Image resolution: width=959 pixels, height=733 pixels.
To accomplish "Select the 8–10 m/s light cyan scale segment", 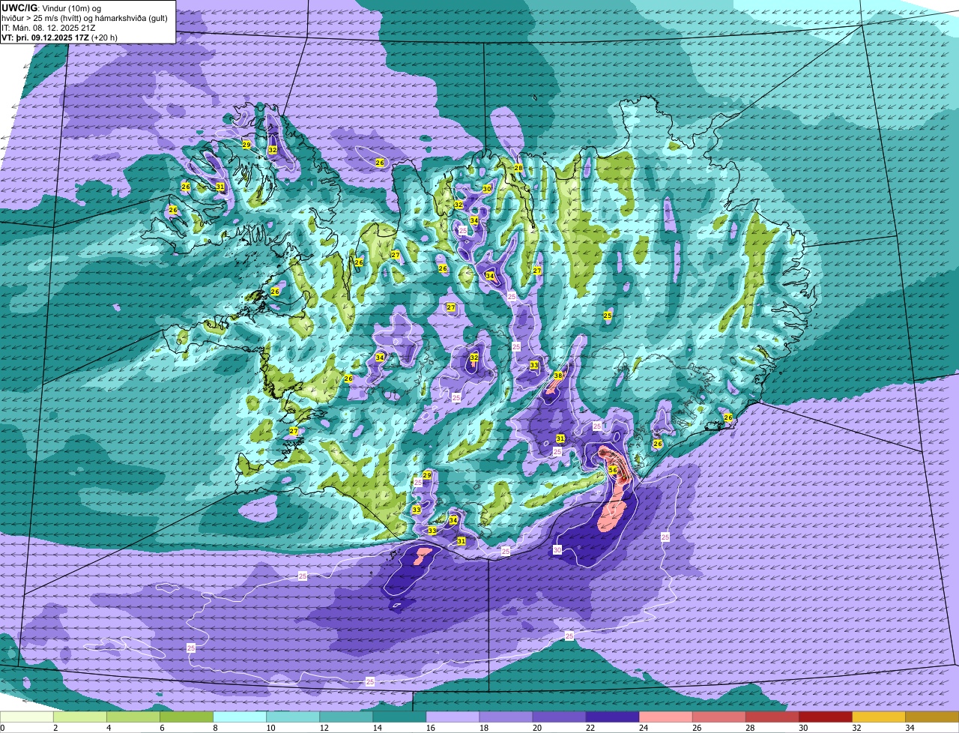I will 240,717.
